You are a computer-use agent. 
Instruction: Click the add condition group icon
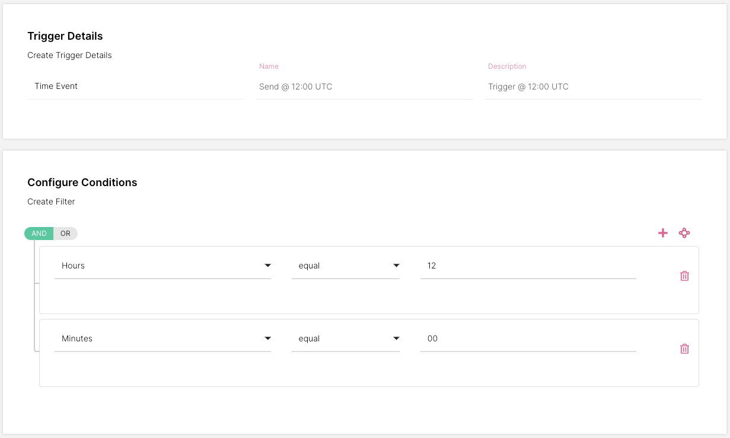click(x=684, y=234)
